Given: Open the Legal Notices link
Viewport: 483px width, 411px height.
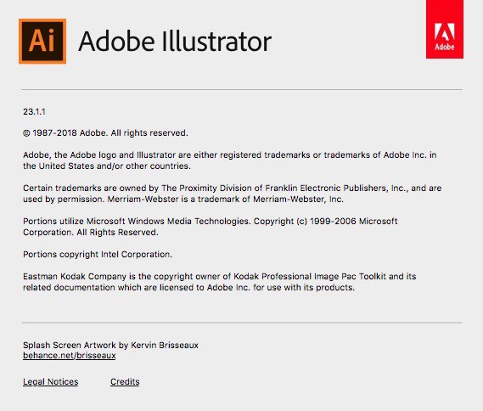Looking at the screenshot, I should pos(51,382).
